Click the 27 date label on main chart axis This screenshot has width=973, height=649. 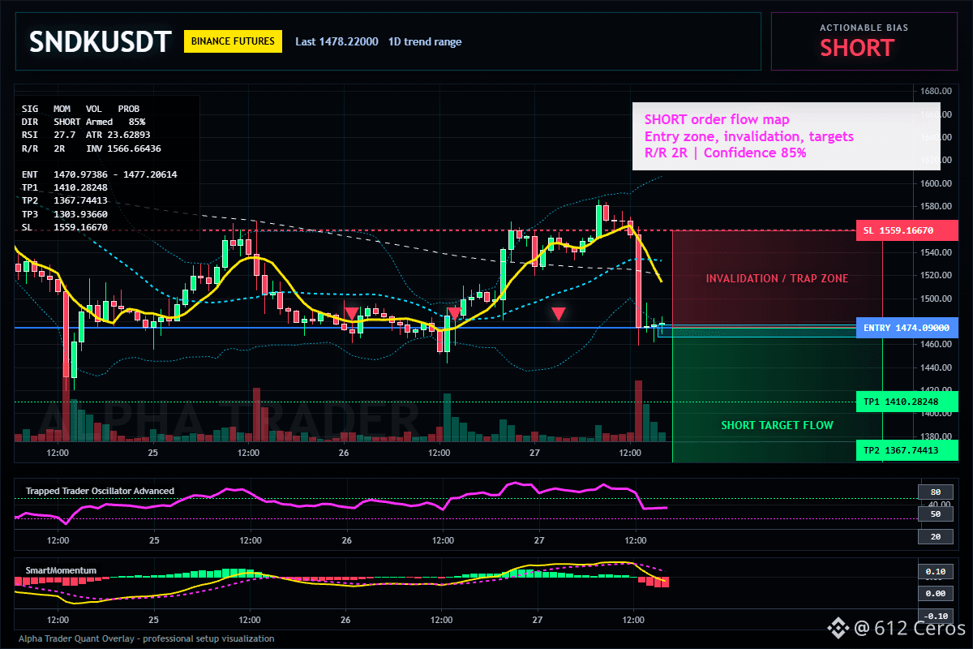[x=534, y=452]
